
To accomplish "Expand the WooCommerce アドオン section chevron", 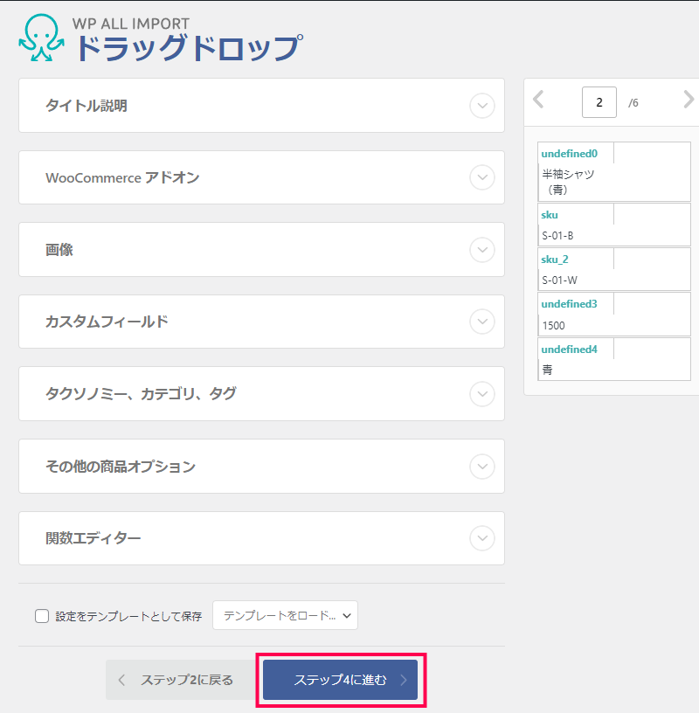I will tap(482, 177).
